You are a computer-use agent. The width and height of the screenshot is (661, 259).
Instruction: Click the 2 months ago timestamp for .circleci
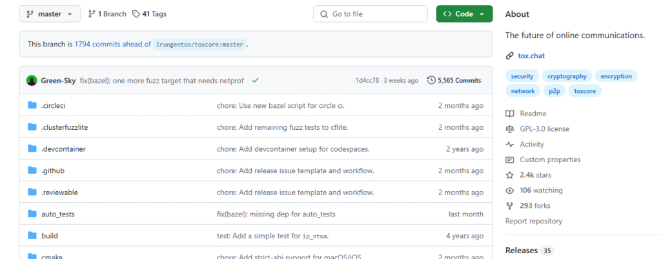pos(461,105)
